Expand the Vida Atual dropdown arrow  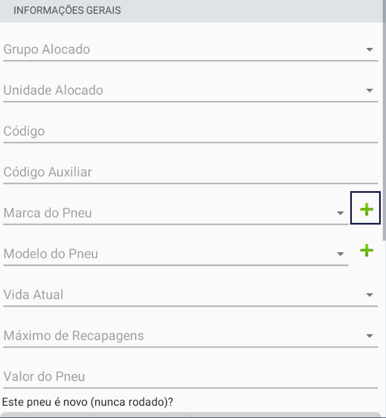[x=369, y=295]
